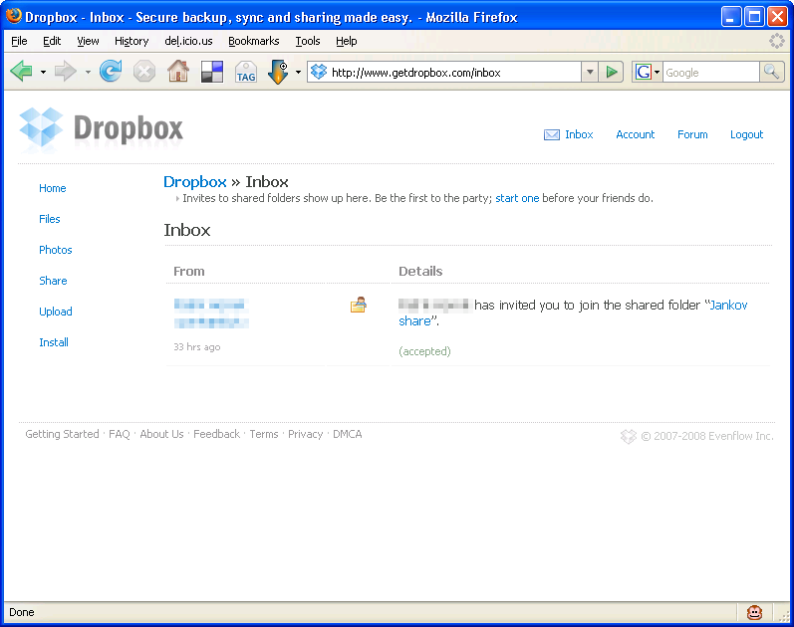Open the Feedback footer link
This screenshot has height=627, width=794.
[x=217, y=434]
